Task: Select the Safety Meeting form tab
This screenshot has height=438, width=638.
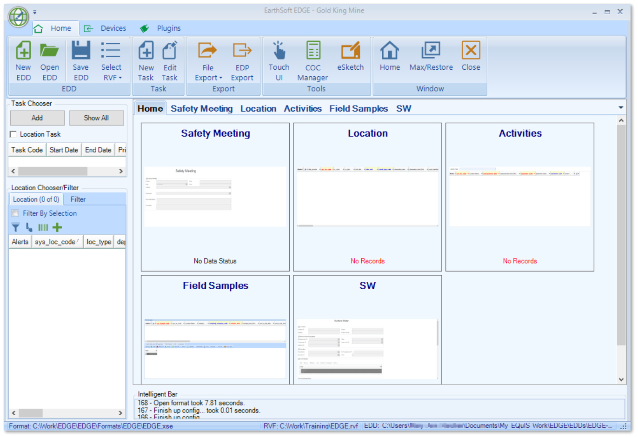Action: click(x=201, y=108)
